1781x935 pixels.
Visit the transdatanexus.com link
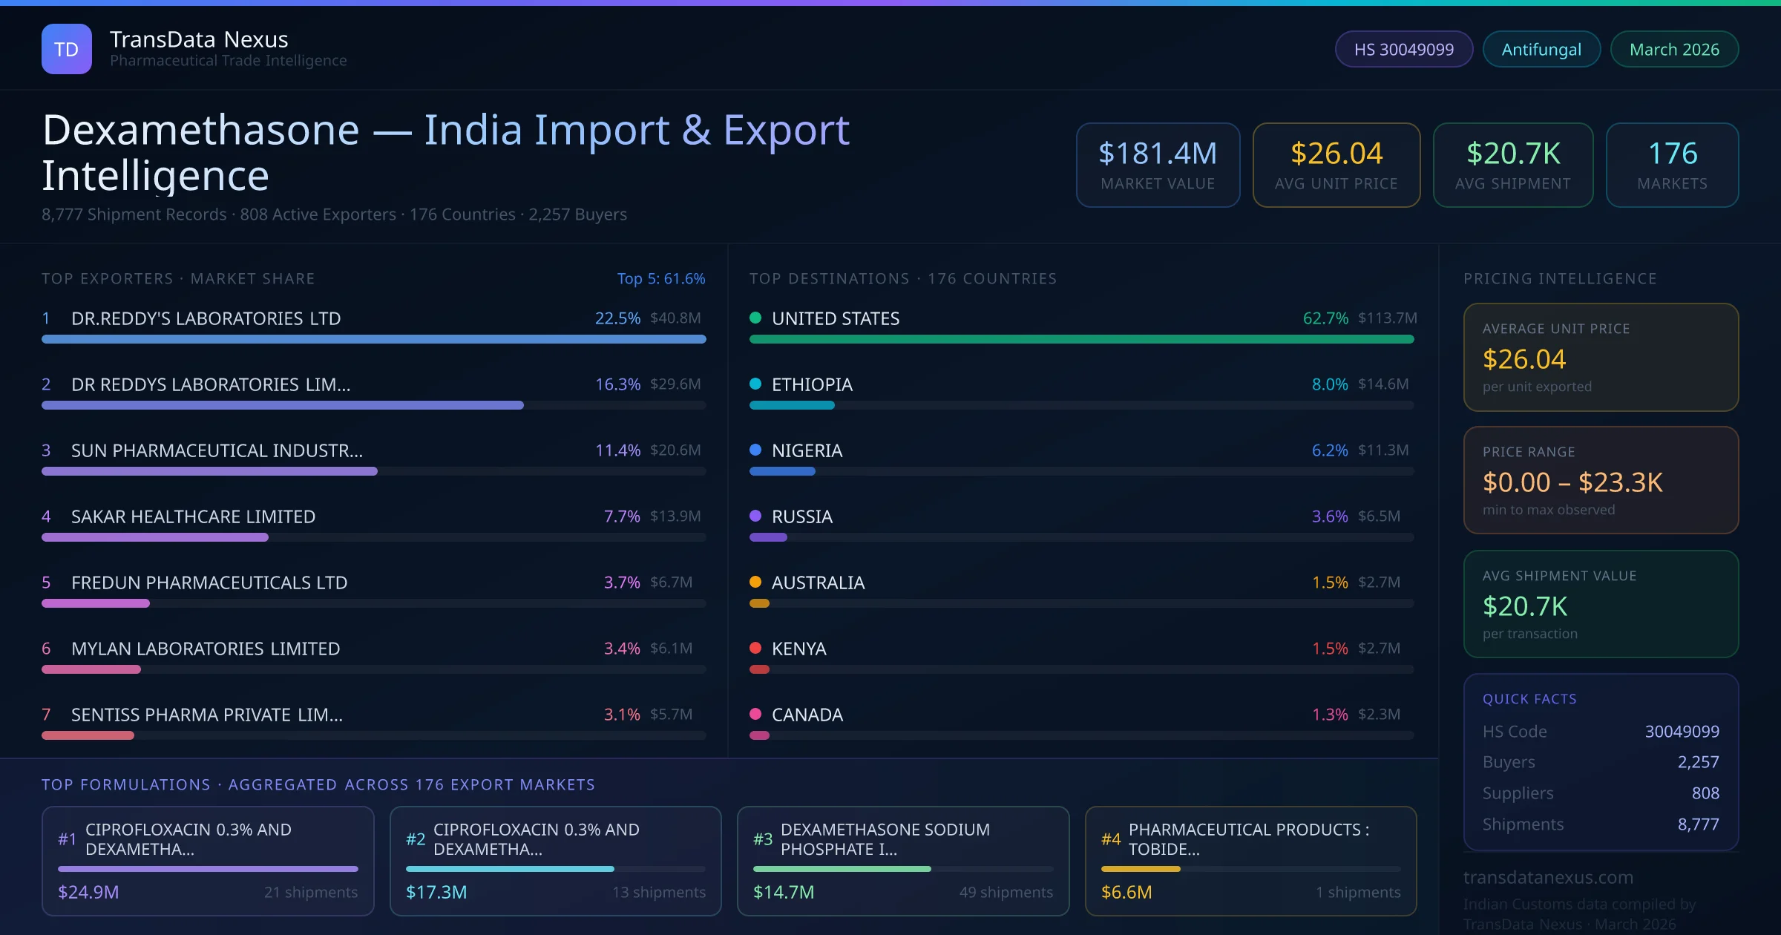(1548, 877)
